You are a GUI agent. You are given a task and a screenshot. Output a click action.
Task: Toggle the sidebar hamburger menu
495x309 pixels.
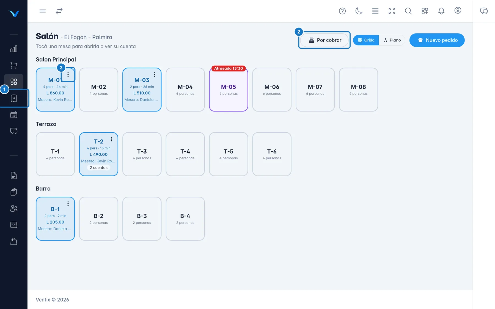[x=43, y=11]
